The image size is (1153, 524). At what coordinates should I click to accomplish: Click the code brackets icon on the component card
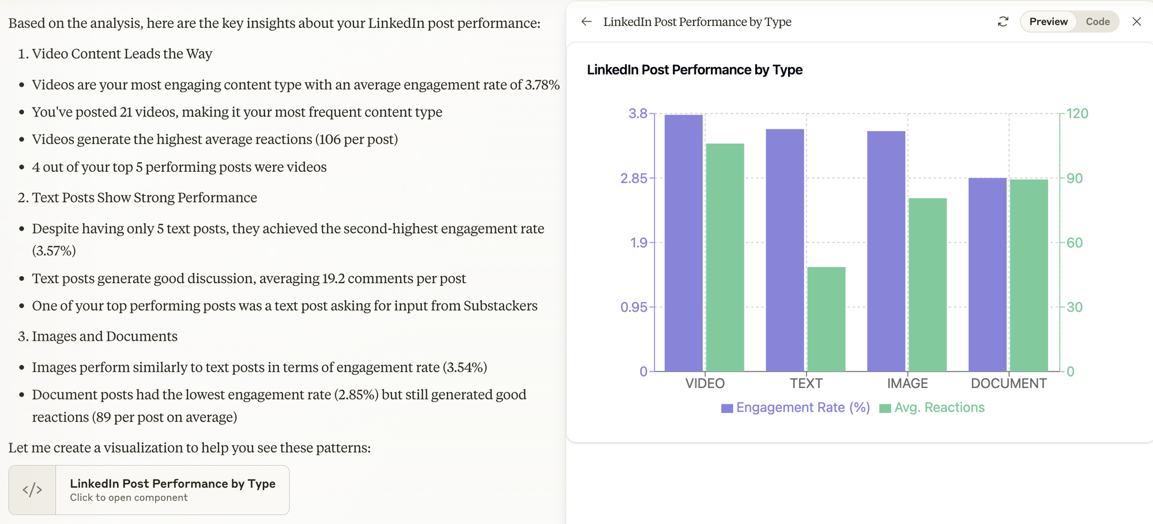tap(32, 490)
